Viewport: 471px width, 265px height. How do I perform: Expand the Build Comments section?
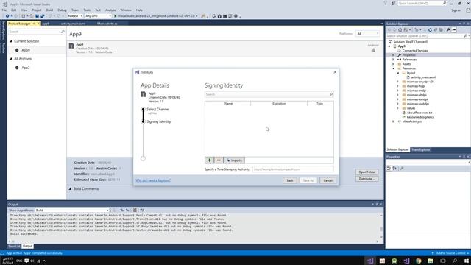70,188
